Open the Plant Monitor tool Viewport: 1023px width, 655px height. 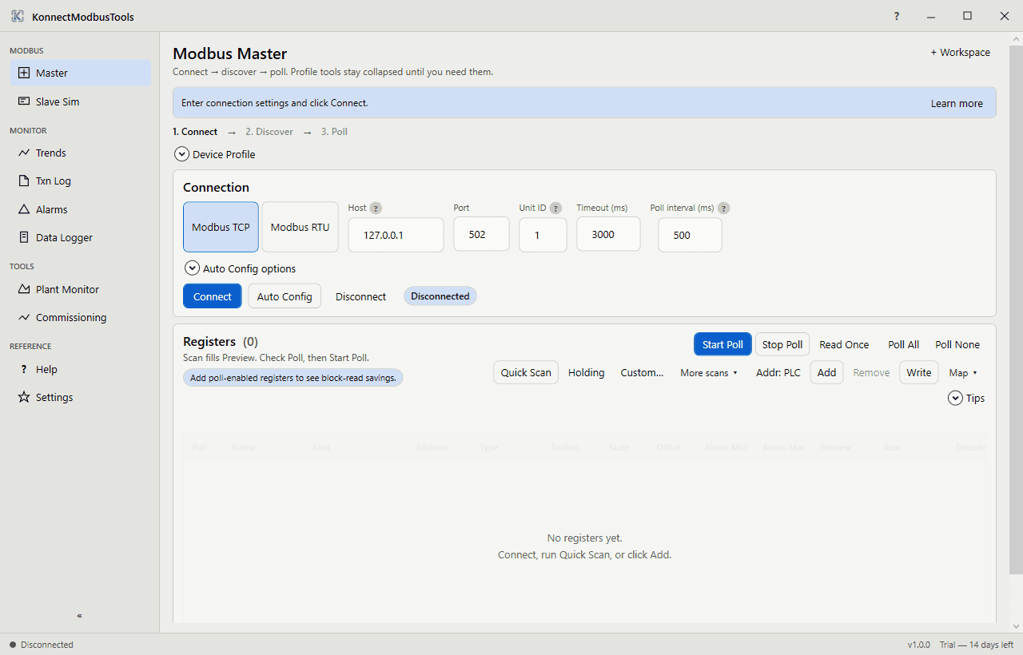(x=81, y=289)
